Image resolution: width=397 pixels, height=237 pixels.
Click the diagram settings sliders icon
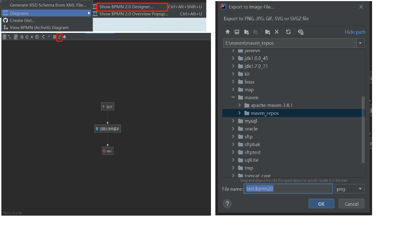click(x=4, y=37)
